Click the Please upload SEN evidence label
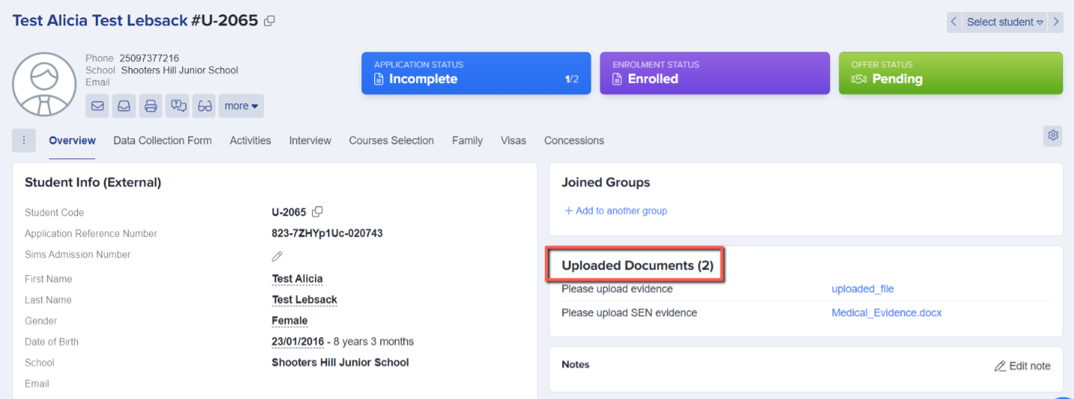 tap(629, 313)
